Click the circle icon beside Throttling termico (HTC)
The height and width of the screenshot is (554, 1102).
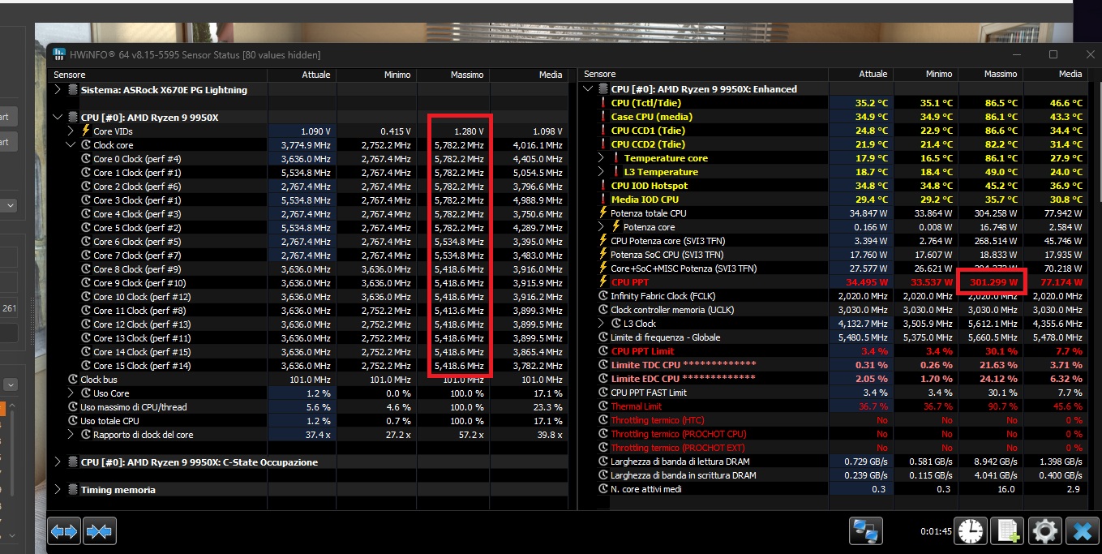(x=602, y=420)
